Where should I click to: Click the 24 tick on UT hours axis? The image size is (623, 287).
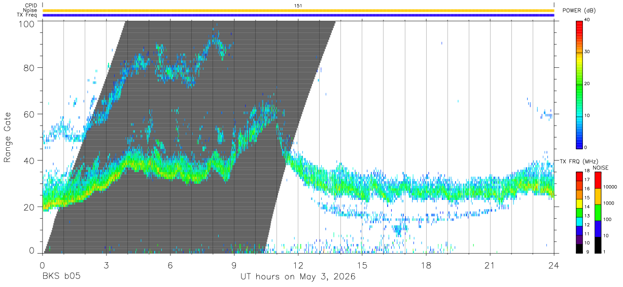tap(554, 266)
